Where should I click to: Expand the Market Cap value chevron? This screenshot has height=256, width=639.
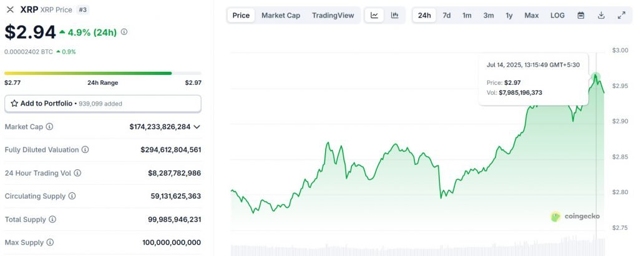coord(197,127)
